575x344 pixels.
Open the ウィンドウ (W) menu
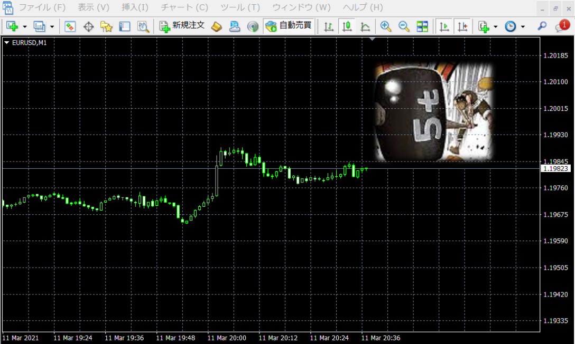(x=301, y=7)
